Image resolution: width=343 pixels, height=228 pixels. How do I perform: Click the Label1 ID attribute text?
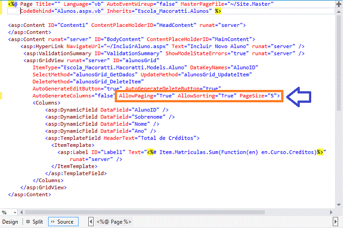[108, 152]
